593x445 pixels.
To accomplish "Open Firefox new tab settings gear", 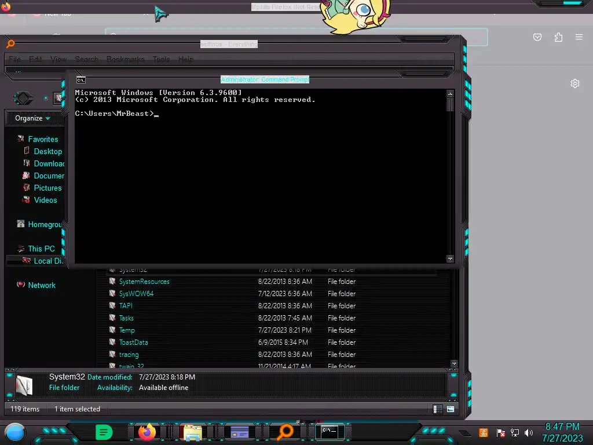I will (575, 83).
